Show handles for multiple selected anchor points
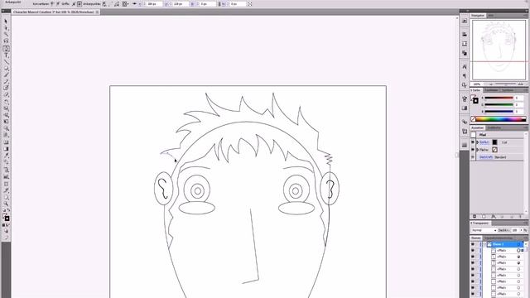This screenshot has width=530, height=298. (74, 3)
